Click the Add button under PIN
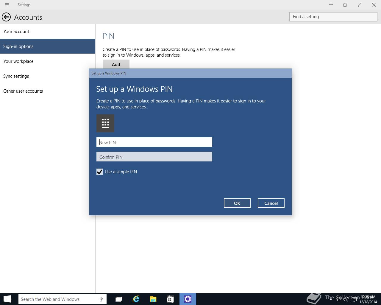This screenshot has height=305, width=381. pos(116,64)
